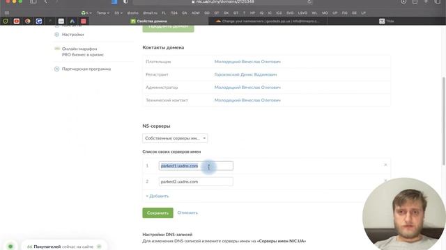The width and height of the screenshot is (446, 250).
Task: Open the @zoho bookmark
Action: click(x=132, y=12)
